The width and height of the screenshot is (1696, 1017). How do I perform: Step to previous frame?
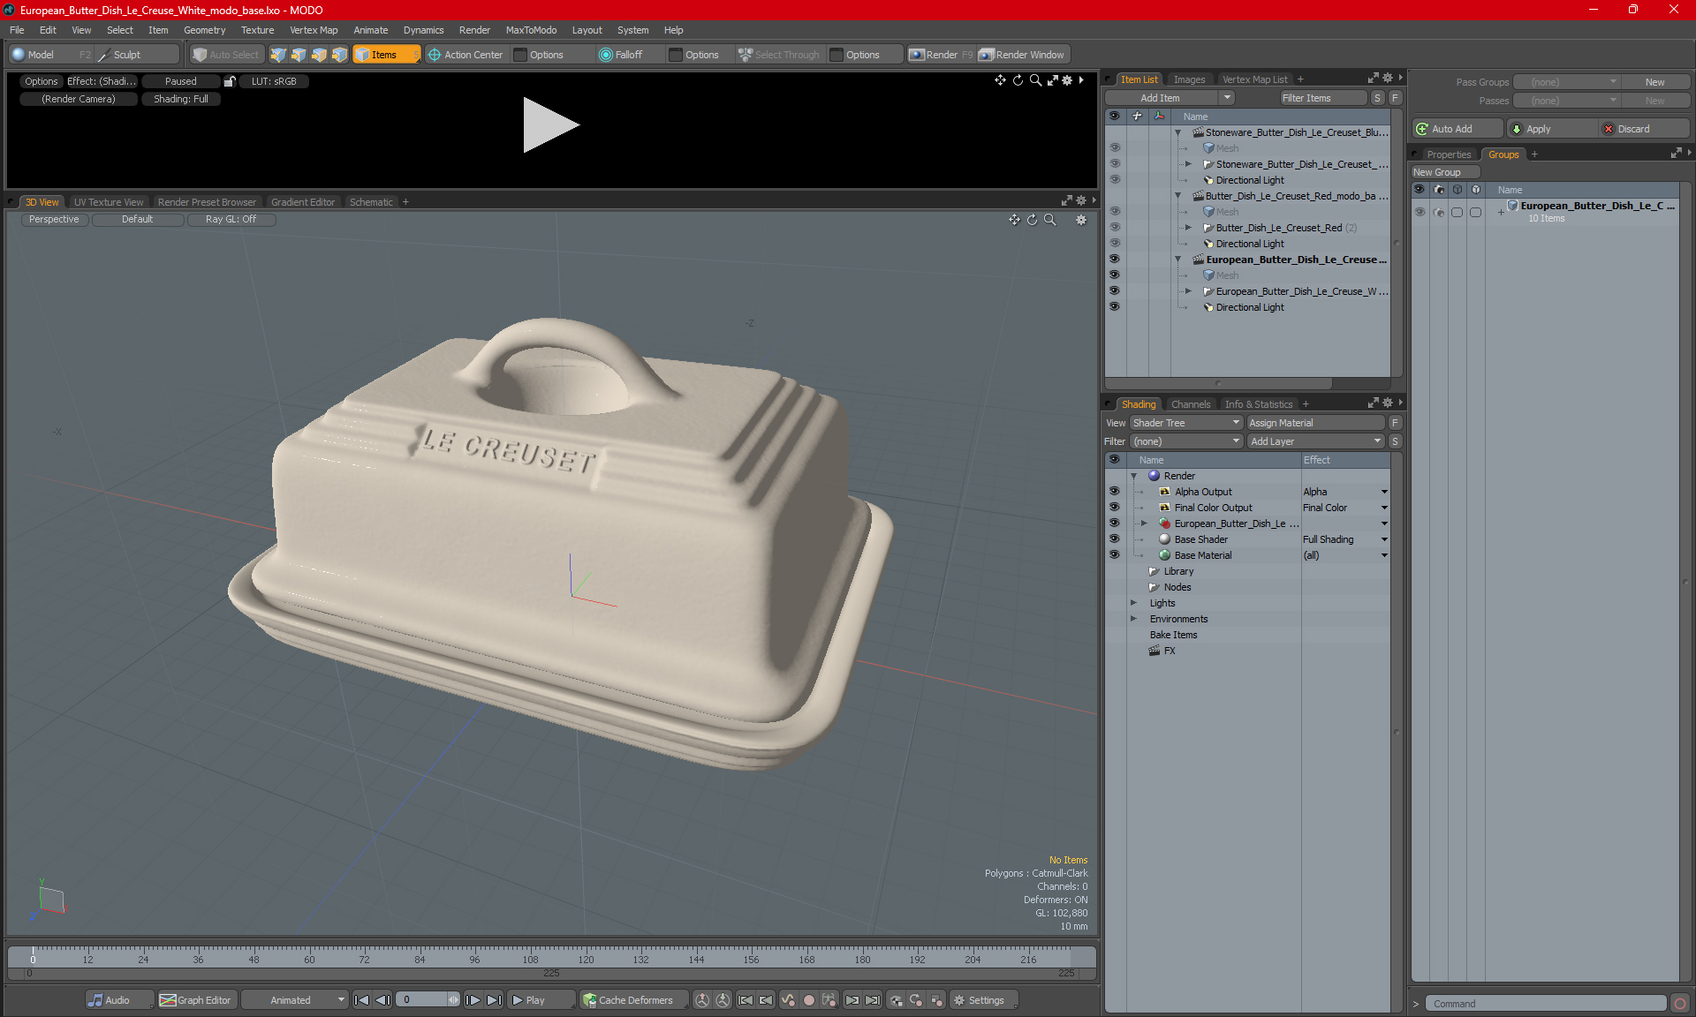click(382, 1000)
